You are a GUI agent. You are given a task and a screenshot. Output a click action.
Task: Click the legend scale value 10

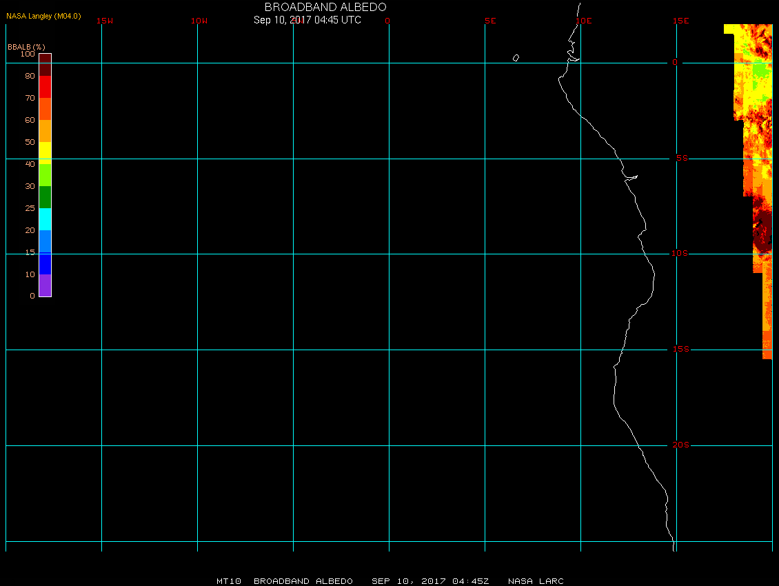coord(30,274)
